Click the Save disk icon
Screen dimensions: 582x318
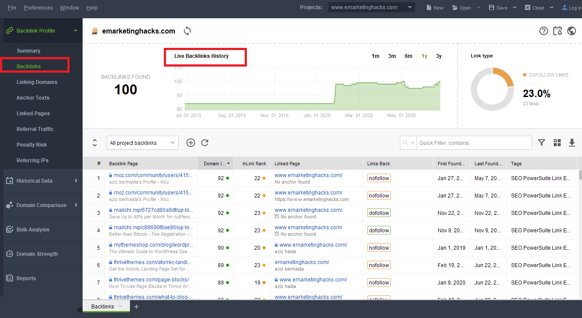[x=492, y=7]
